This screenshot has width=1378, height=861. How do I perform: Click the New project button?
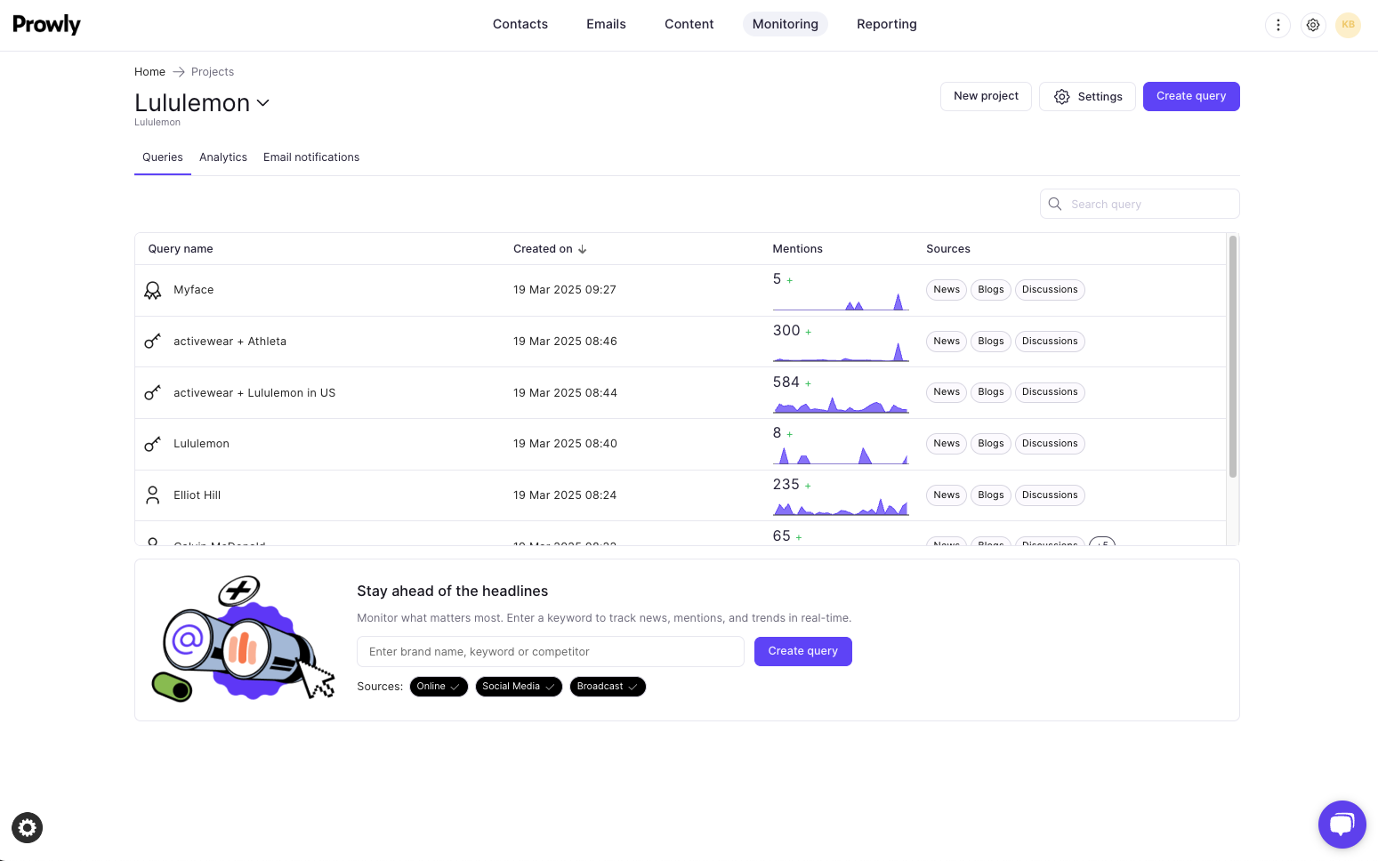tap(986, 96)
